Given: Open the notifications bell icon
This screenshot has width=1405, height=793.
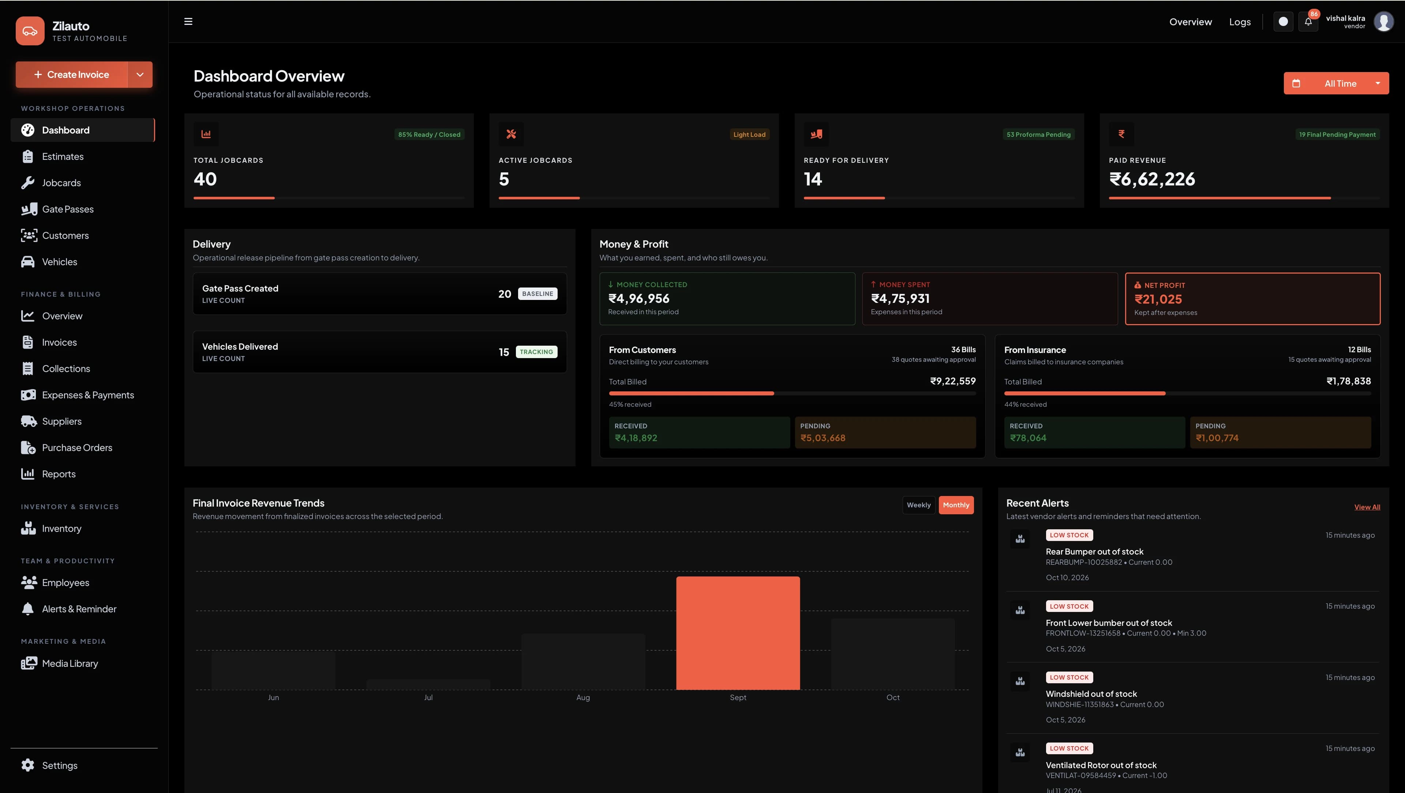Looking at the screenshot, I should (1308, 22).
